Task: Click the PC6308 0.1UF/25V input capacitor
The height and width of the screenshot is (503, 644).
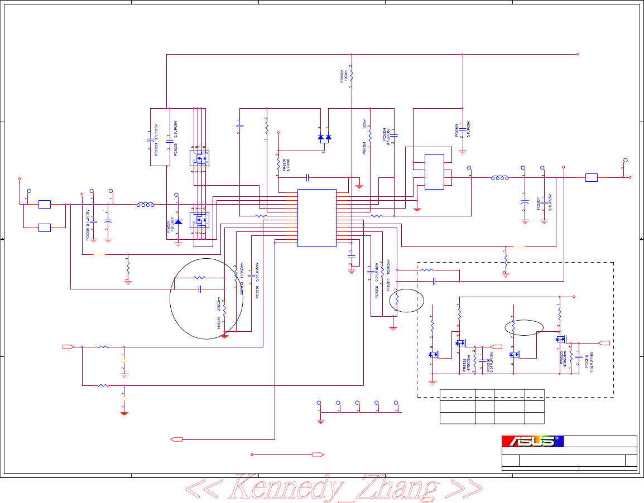Action: pos(94,221)
